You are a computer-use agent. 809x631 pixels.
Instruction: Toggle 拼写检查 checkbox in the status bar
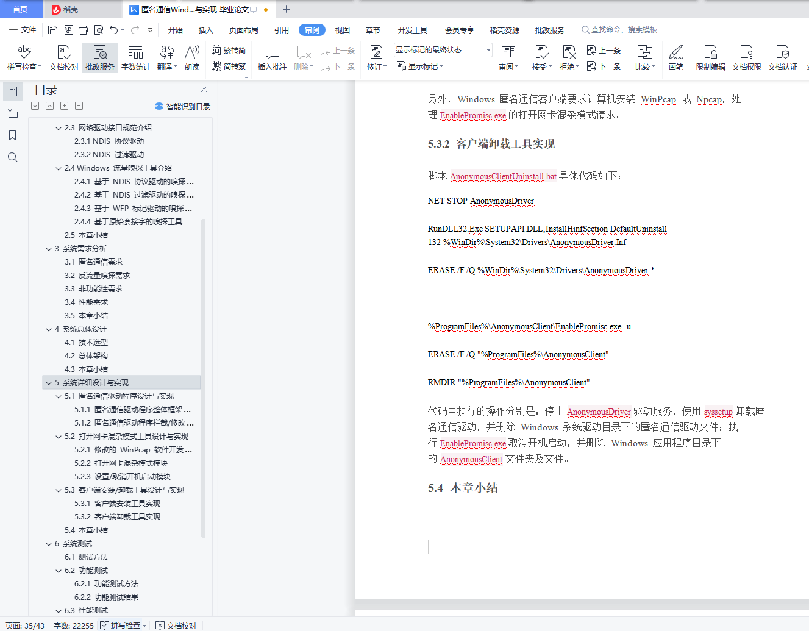pyautogui.click(x=105, y=626)
